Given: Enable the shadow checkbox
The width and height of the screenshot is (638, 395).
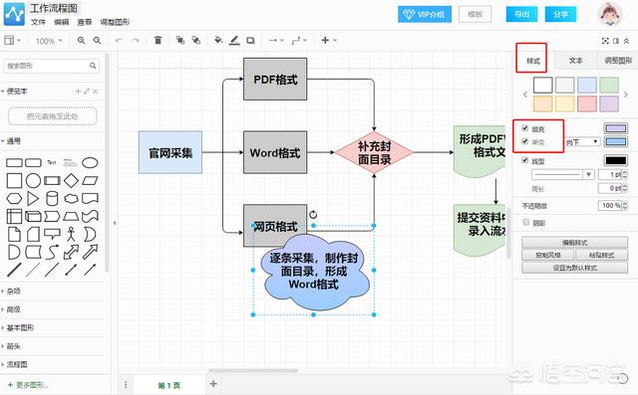Looking at the screenshot, I should 526,222.
